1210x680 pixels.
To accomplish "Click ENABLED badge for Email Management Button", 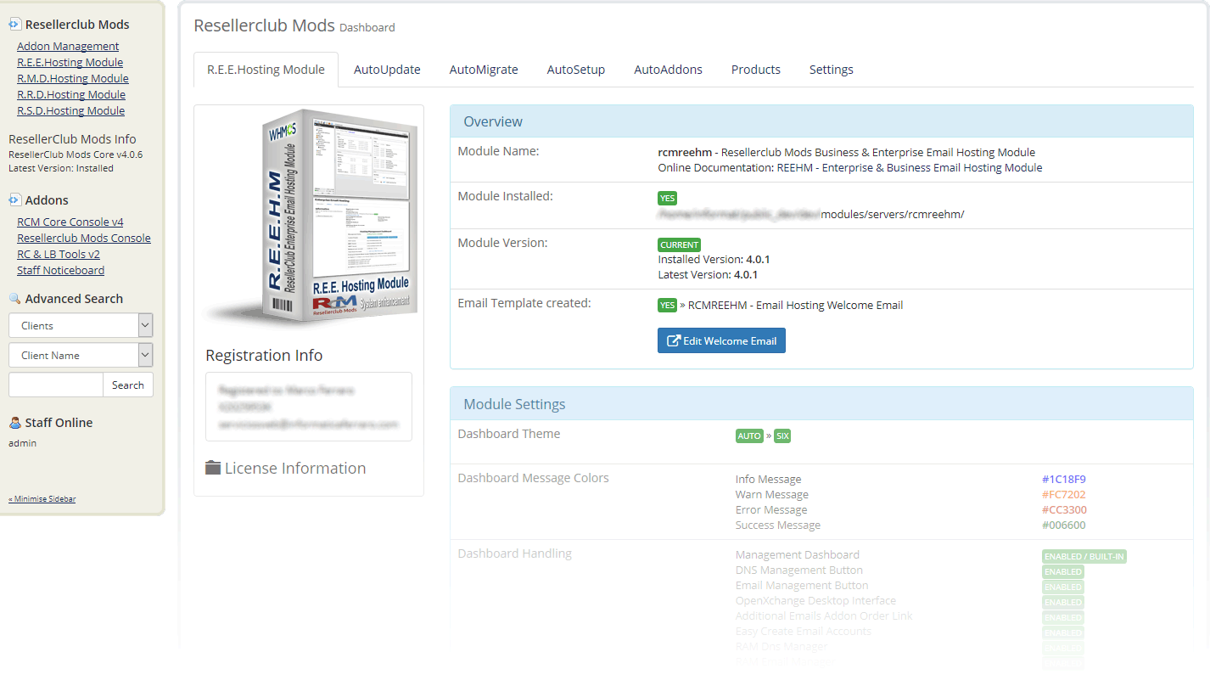I will 1063,587.
